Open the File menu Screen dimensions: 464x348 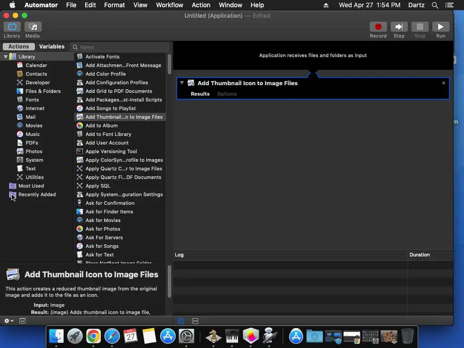click(x=71, y=5)
